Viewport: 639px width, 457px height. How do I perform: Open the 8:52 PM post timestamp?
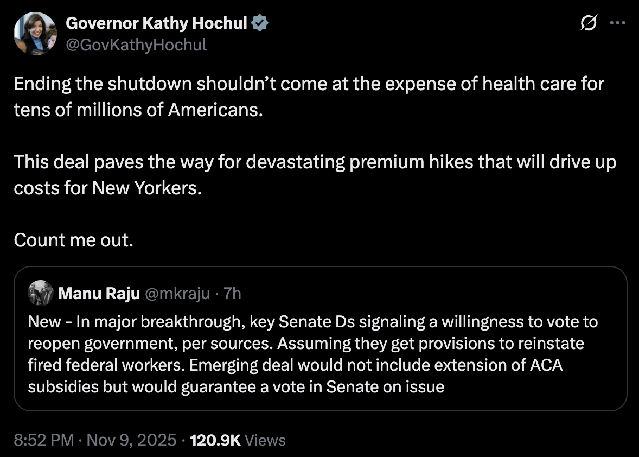[x=43, y=440]
